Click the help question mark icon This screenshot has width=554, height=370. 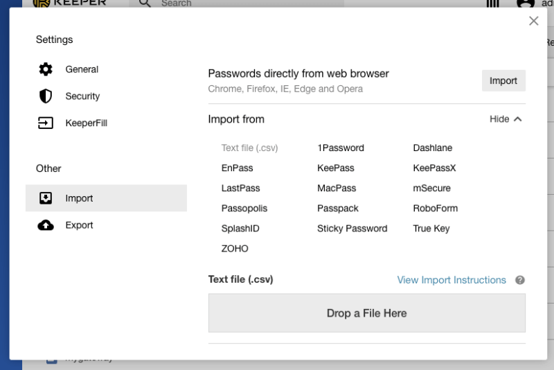click(x=520, y=280)
